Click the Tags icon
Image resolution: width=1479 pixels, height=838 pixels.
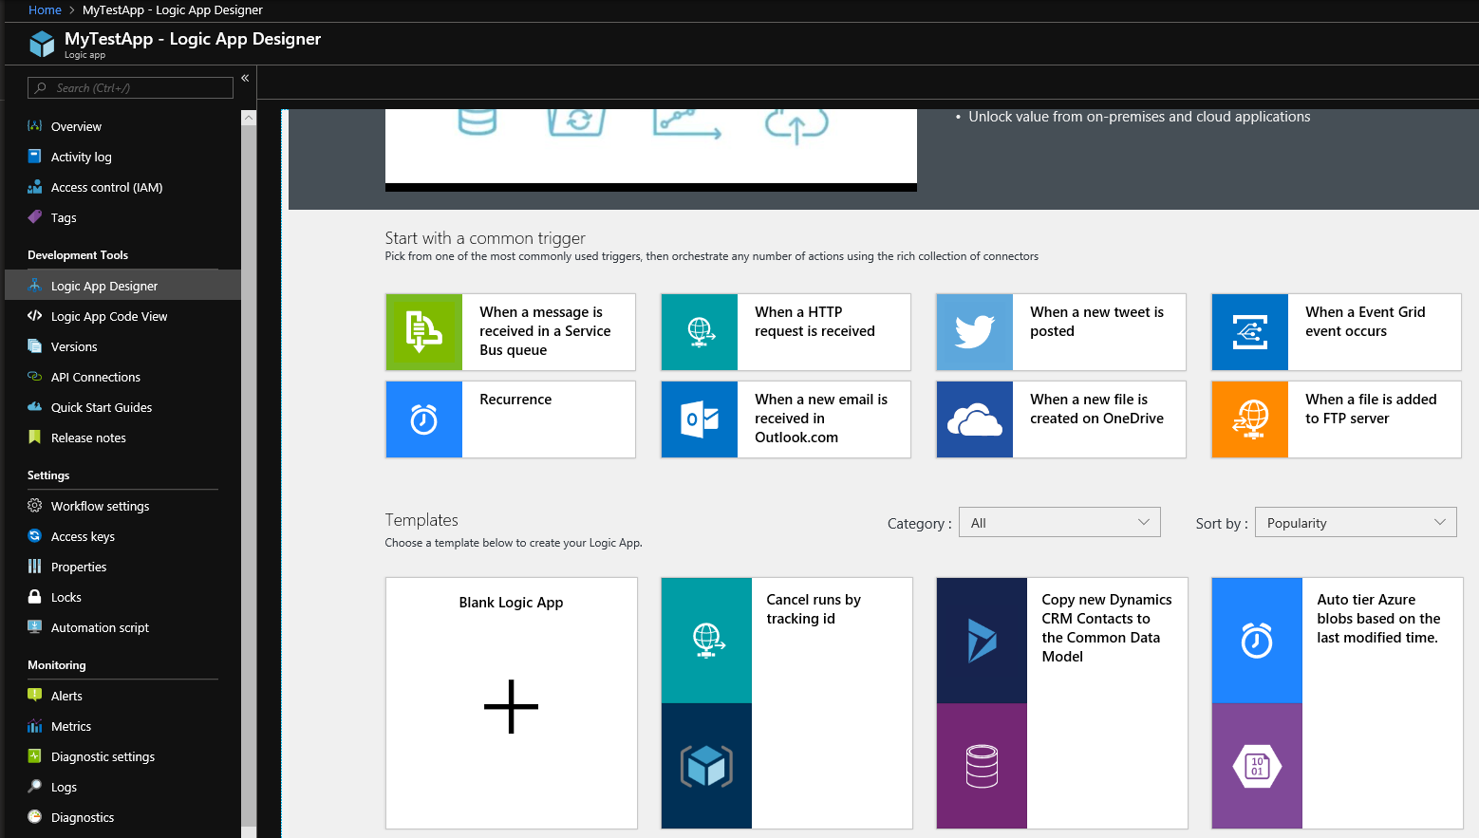coord(35,217)
